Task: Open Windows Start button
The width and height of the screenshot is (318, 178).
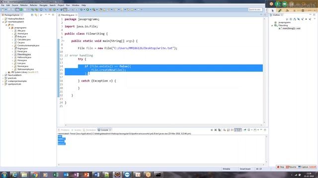Action: click(4, 175)
